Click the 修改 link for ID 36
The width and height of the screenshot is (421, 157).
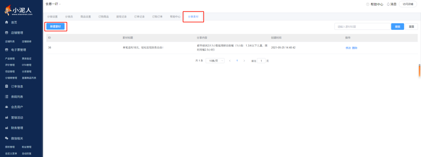tap(348, 48)
